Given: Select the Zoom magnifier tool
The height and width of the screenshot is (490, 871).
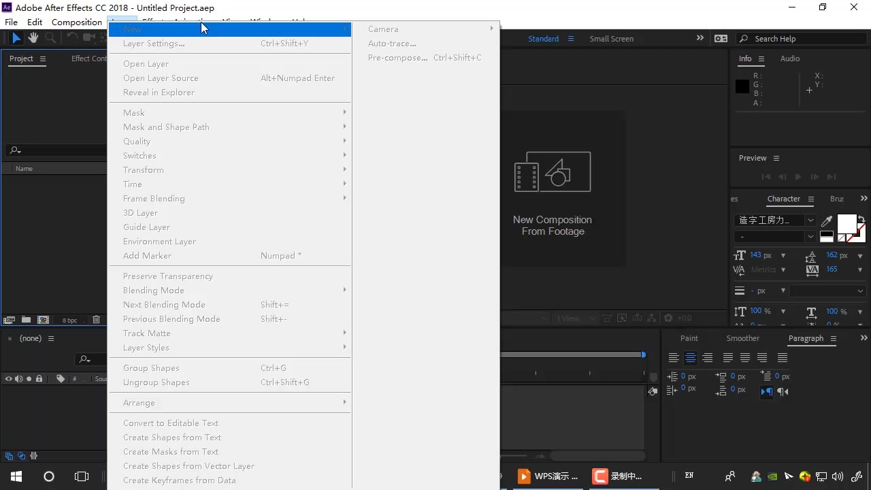Looking at the screenshot, I should (50, 38).
